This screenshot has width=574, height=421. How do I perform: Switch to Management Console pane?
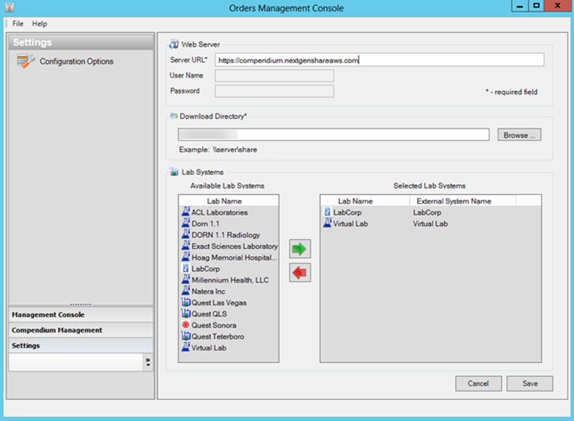[x=81, y=315]
